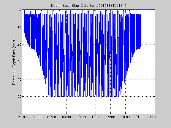Click the second 21:00 x-axis tick label
171x128 pixels.
pyautogui.click(x=140, y=117)
